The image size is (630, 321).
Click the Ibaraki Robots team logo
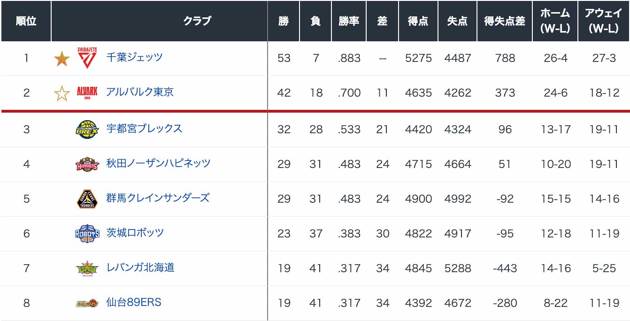pyautogui.click(x=87, y=233)
